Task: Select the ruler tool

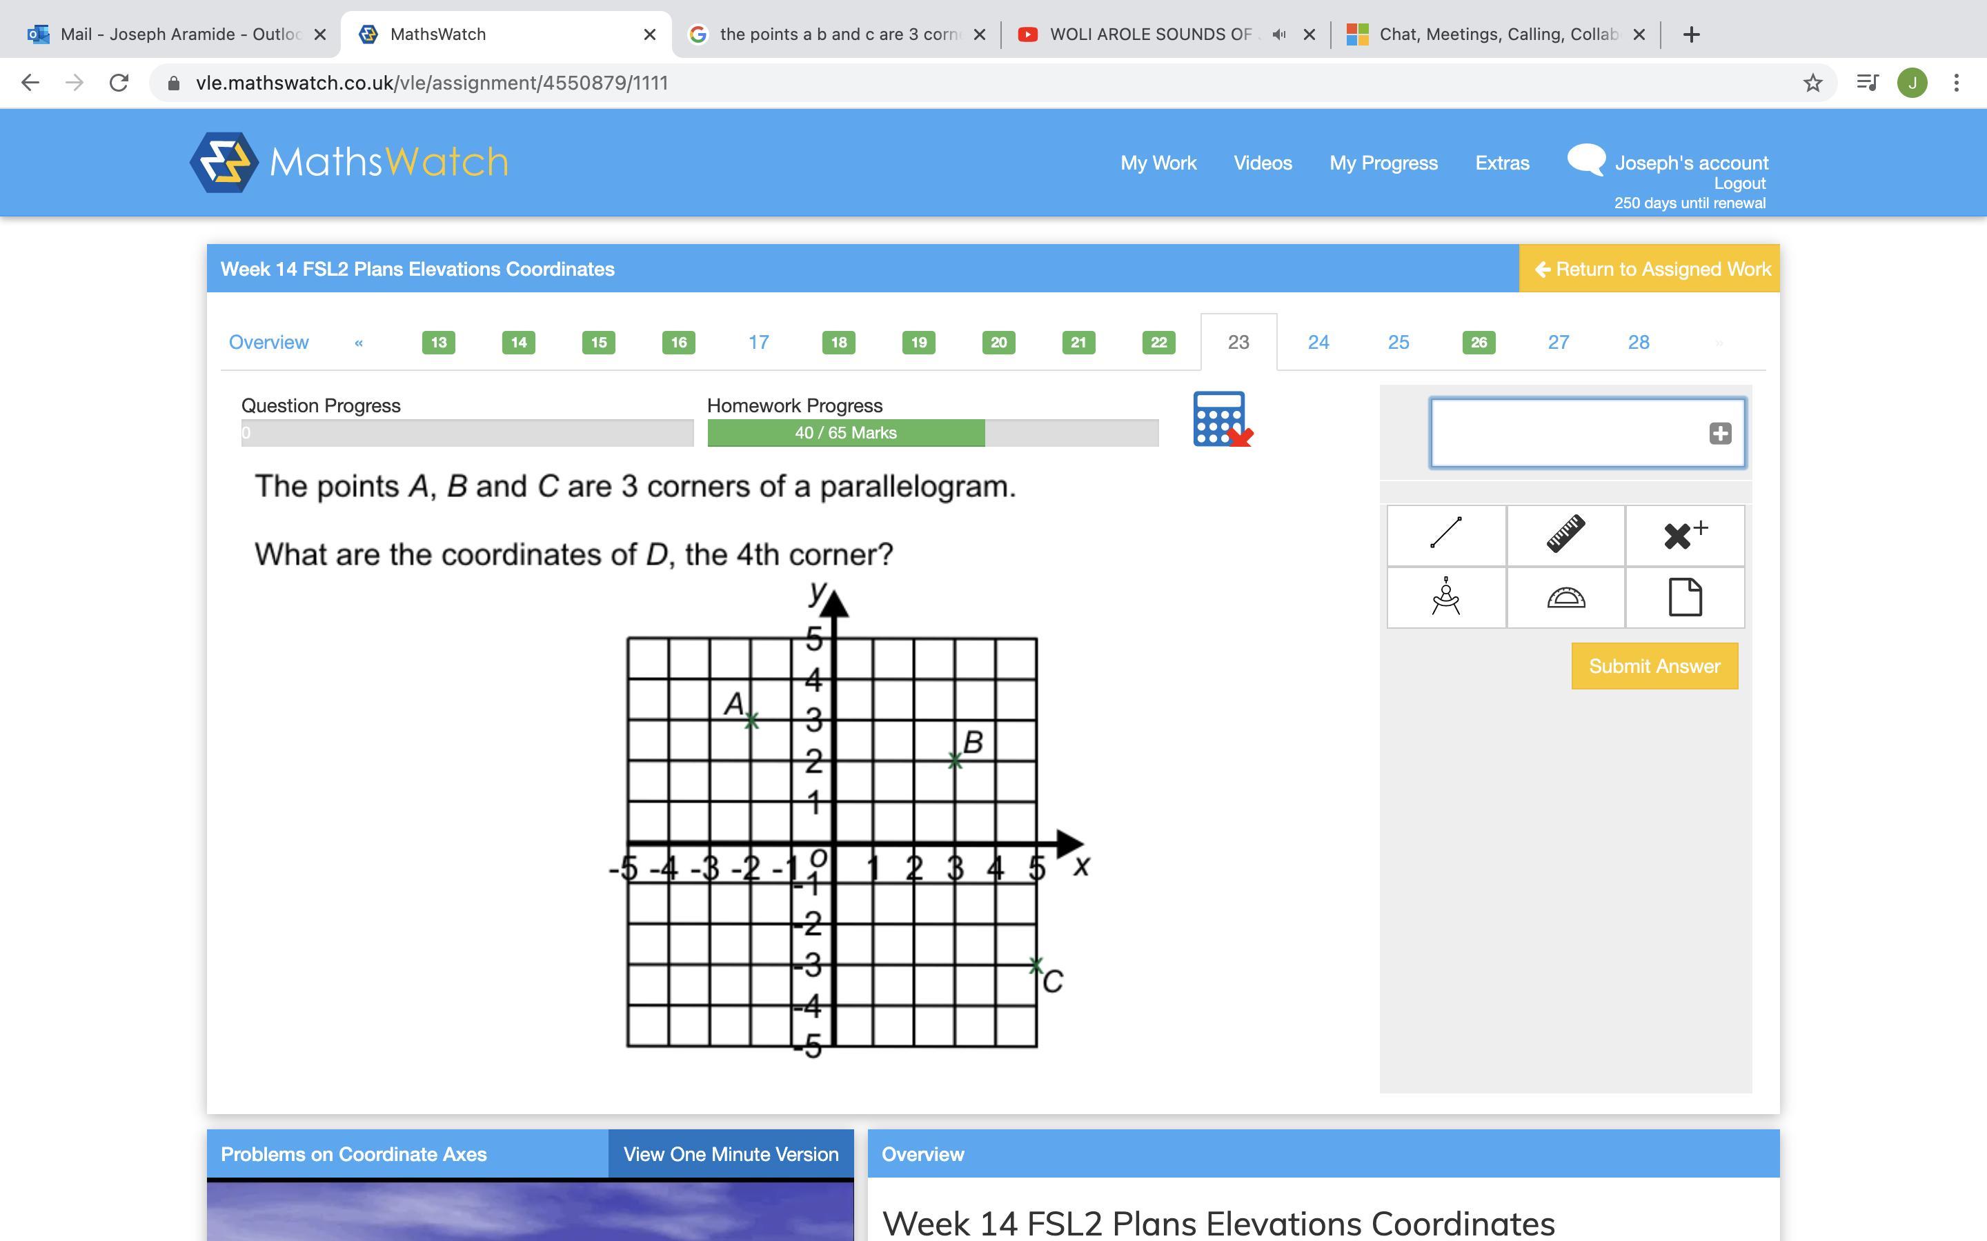Action: (1565, 534)
